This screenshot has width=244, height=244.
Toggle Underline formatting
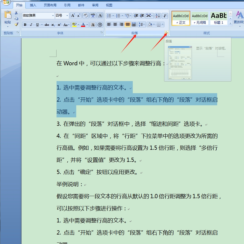point(37,25)
